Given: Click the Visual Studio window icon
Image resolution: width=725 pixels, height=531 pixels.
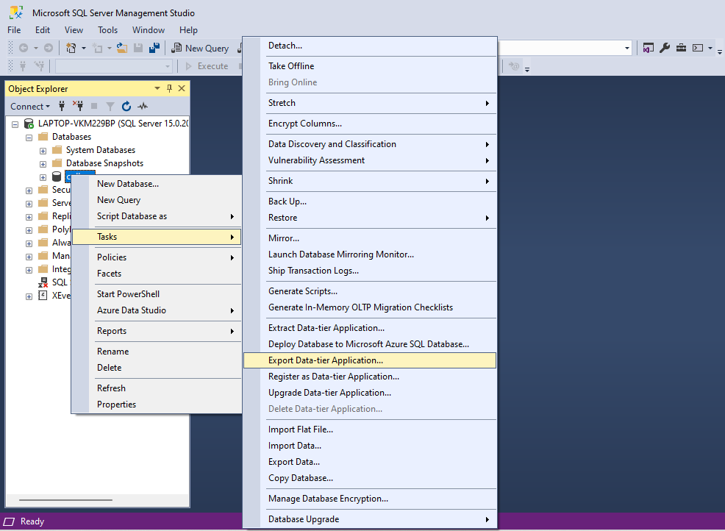Looking at the screenshot, I should tap(649, 48).
